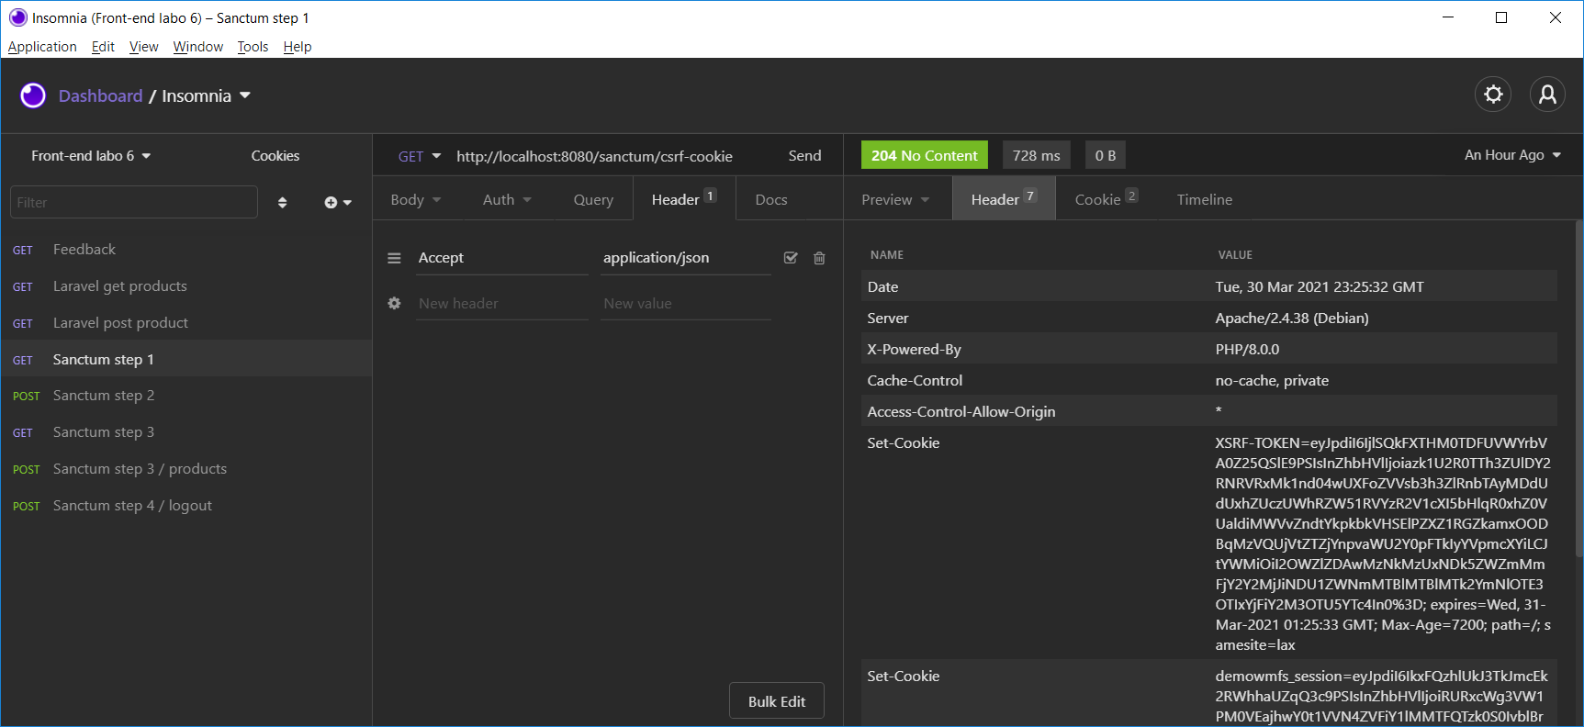
Task: Click the demowmfs_session cookie value
Action: [1381, 697]
